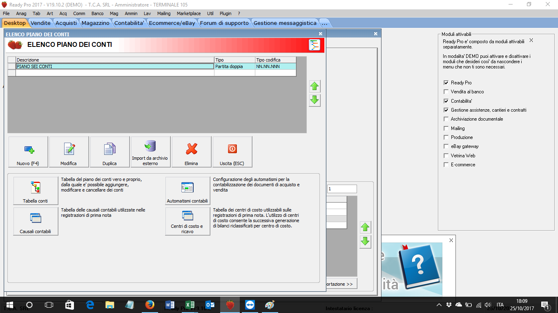Open the Marketplace menu

[x=189, y=13]
